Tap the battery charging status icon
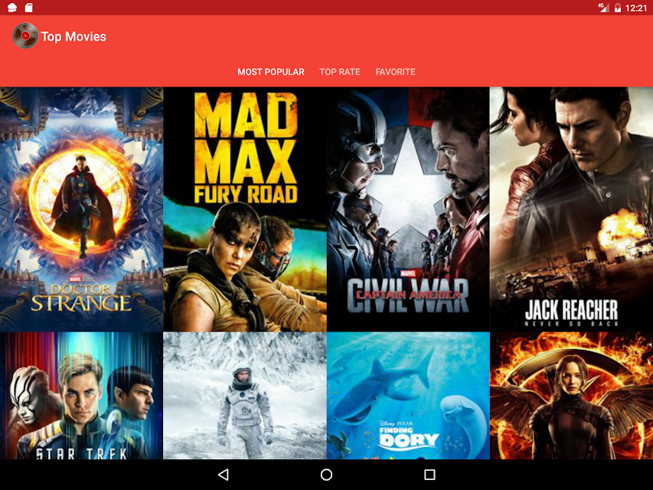The image size is (653, 490). 618,8
